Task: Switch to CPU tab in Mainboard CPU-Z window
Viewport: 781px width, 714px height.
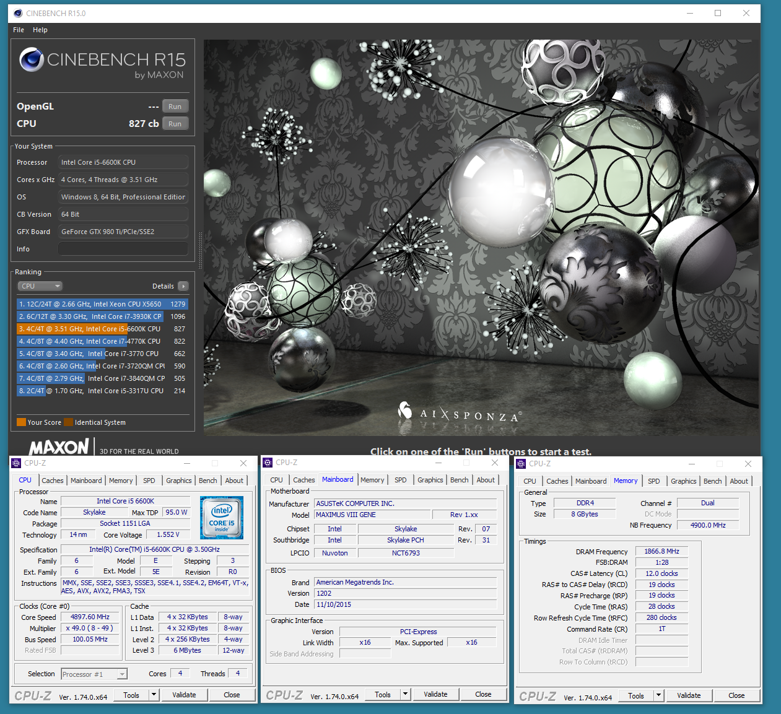Action: tap(277, 480)
